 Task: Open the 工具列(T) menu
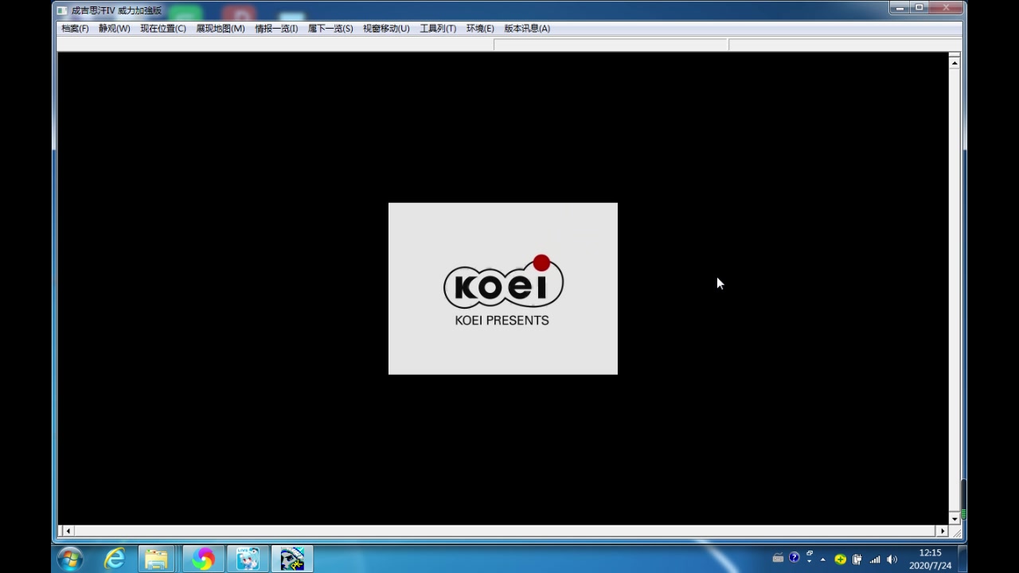[x=438, y=29]
